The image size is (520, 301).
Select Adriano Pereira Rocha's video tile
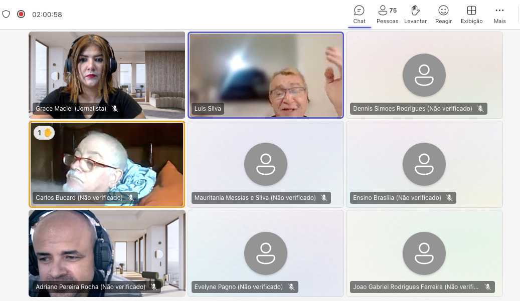(107, 253)
